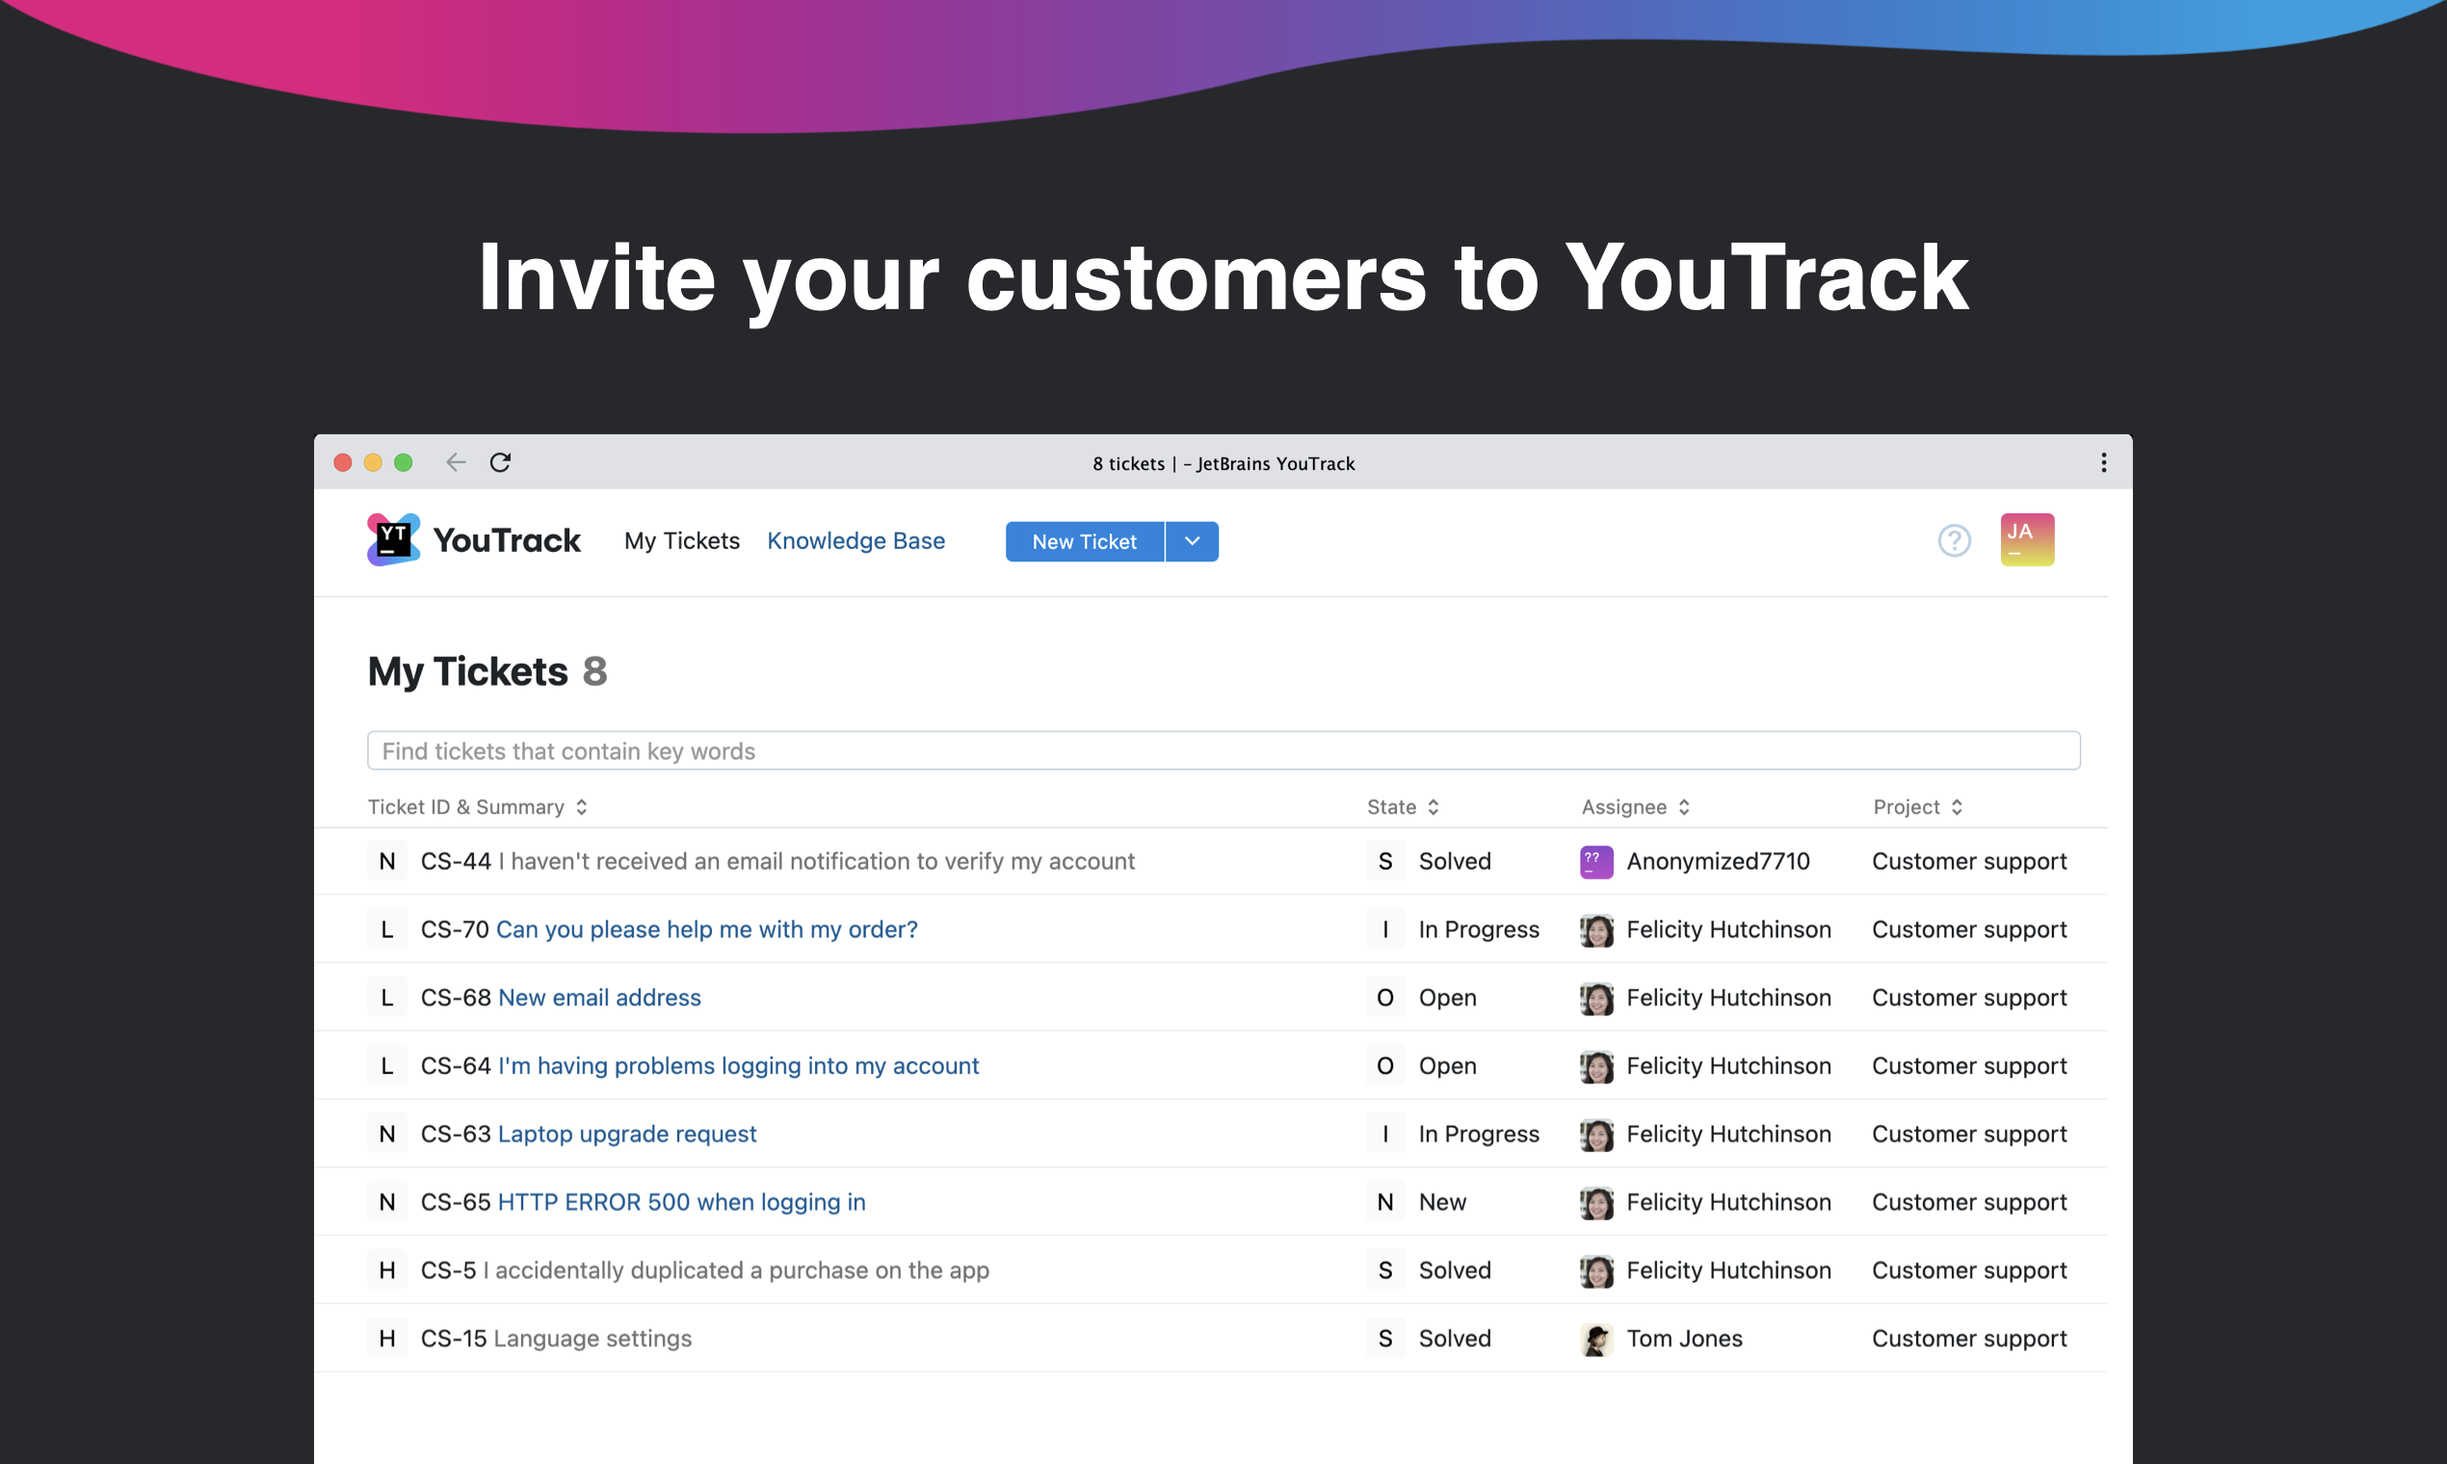This screenshot has height=1464, width=2447.
Task: Click the I state badge for CS-70
Action: (x=1385, y=929)
